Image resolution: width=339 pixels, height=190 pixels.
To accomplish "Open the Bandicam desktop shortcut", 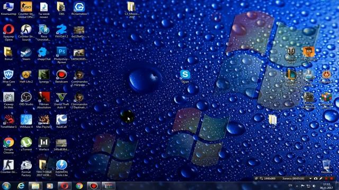I will click(61, 77).
